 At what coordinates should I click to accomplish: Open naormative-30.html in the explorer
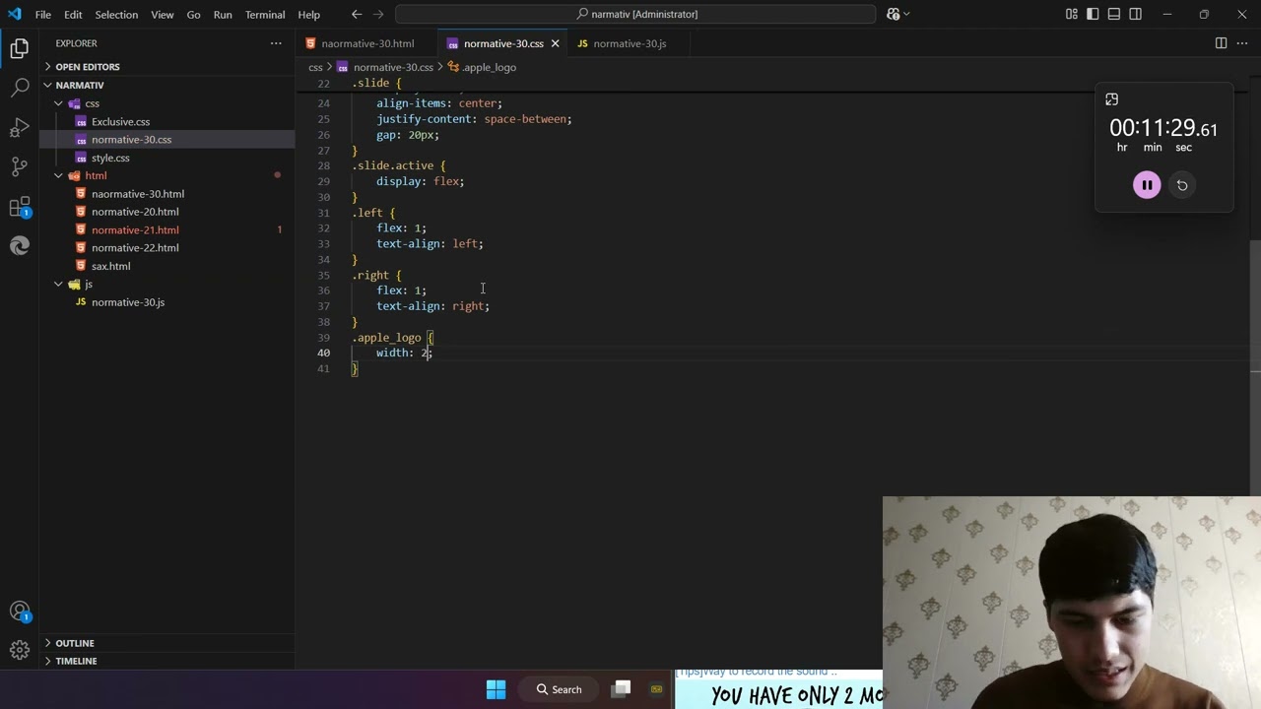(x=138, y=194)
